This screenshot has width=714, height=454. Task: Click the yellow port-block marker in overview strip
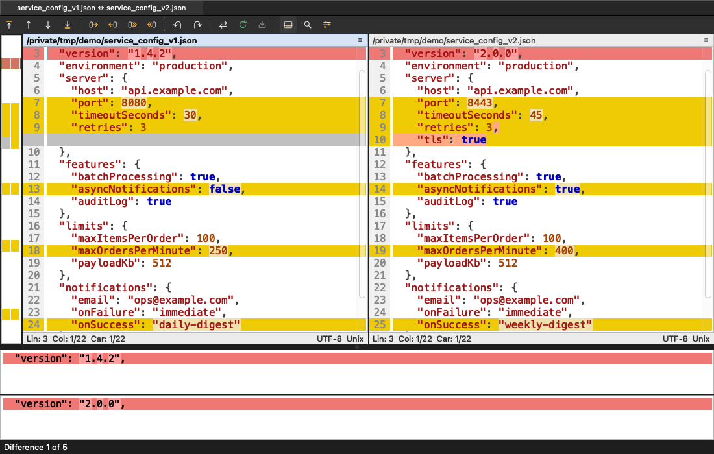point(11,126)
